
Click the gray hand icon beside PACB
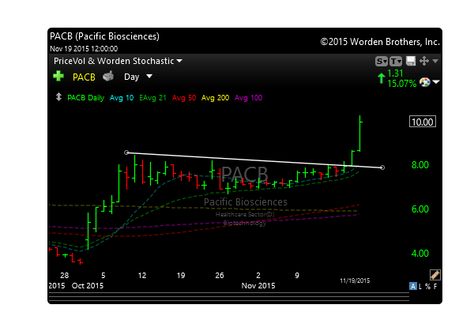[108, 77]
